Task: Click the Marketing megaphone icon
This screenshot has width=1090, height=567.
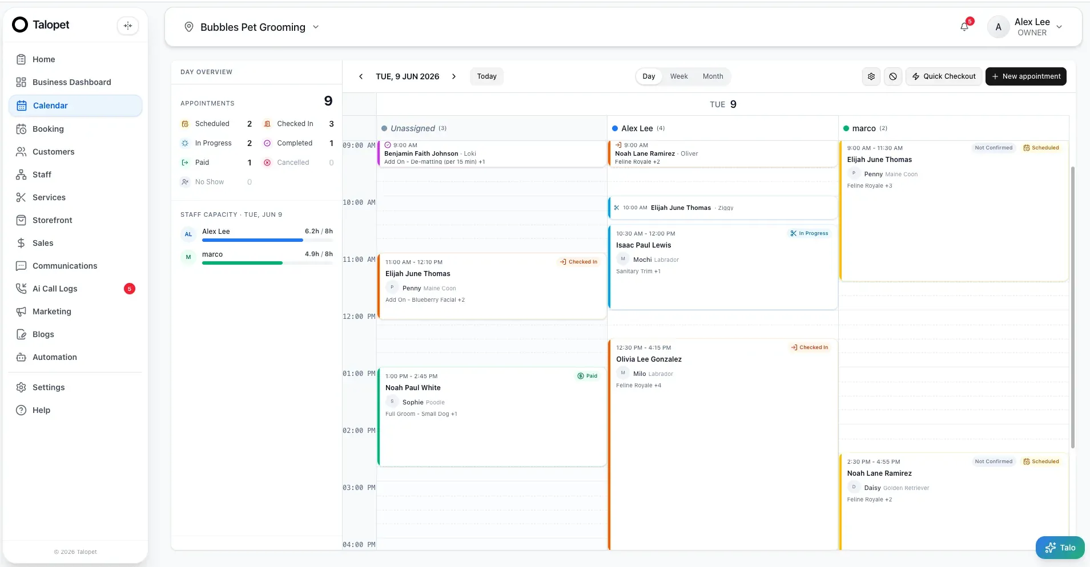Action: (x=21, y=311)
